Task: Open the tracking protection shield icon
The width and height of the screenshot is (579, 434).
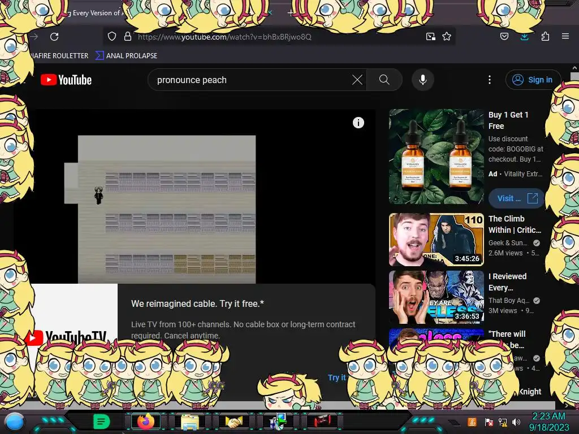Action: (112, 37)
